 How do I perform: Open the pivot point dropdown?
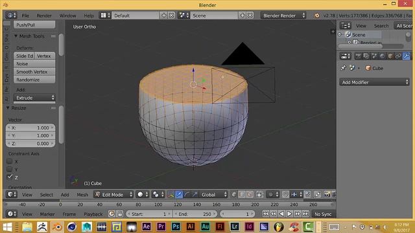click(x=158, y=195)
